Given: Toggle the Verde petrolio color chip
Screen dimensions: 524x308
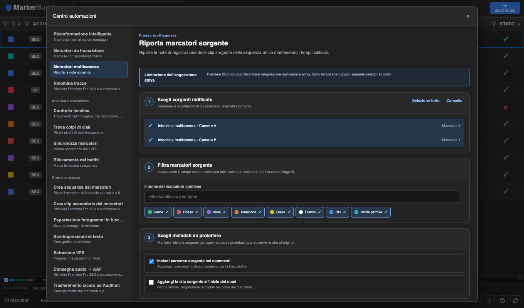Looking at the screenshot, I should [371, 212].
